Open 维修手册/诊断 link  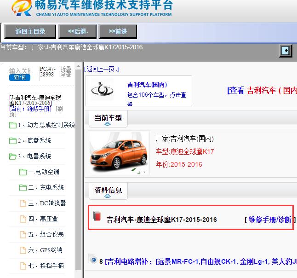[270, 220]
